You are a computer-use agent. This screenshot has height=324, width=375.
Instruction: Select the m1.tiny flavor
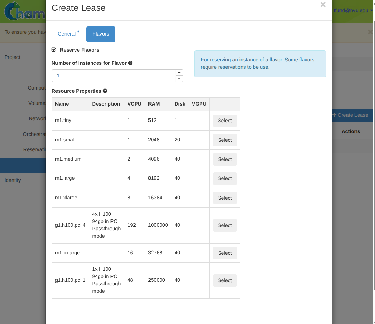pos(225,121)
